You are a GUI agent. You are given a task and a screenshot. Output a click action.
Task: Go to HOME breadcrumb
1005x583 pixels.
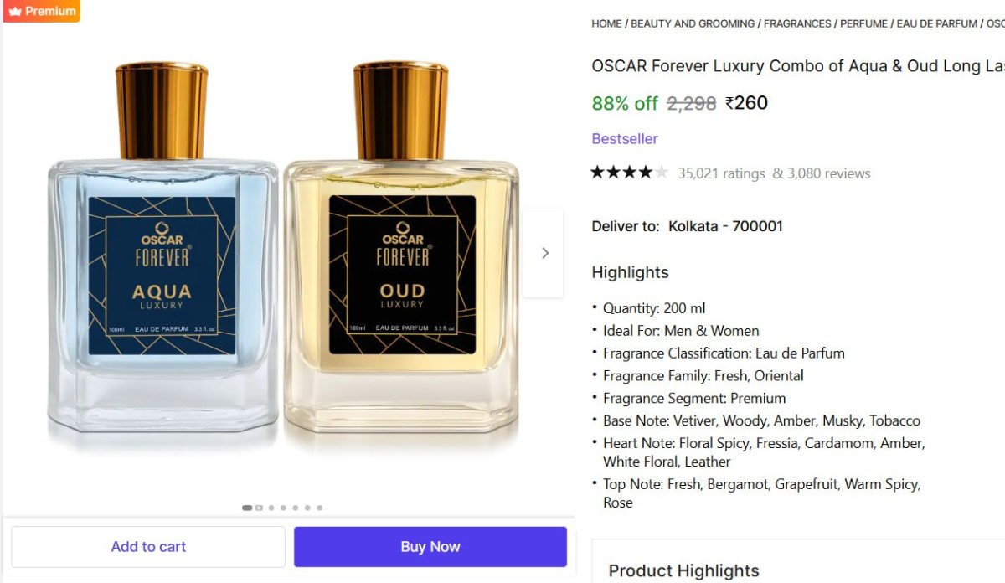tap(606, 23)
